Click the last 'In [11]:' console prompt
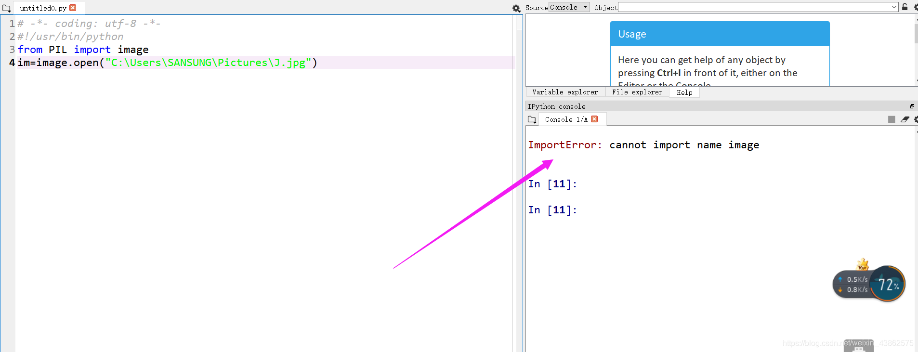 [552, 210]
